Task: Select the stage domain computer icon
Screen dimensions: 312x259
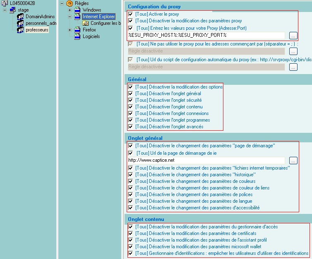Action: point(13,10)
